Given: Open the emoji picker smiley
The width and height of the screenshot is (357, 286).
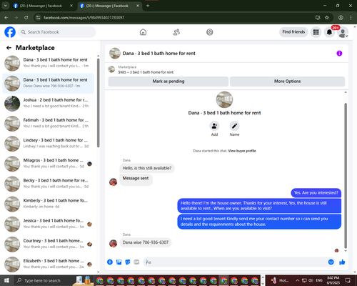Looking at the screenshot, I should pyautogui.click(x=331, y=262).
